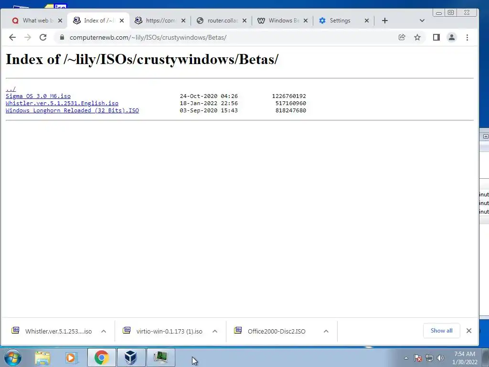489x367 pixels.
Task: Click file size 818247680
Action: coord(291,110)
